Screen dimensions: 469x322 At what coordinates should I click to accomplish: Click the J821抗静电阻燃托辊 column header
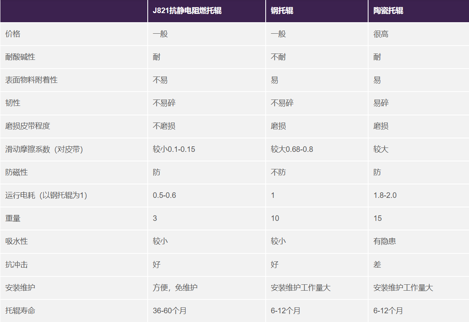pyautogui.click(x=187, y=11)
